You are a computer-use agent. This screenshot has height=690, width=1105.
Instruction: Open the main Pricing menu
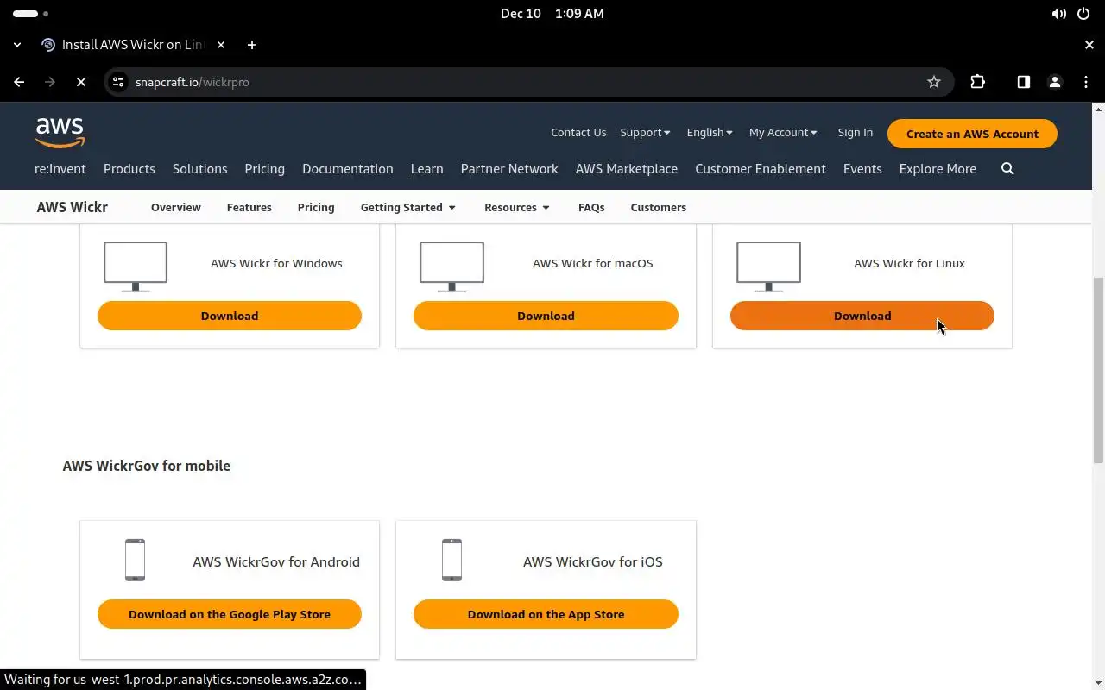click(264, 169)
